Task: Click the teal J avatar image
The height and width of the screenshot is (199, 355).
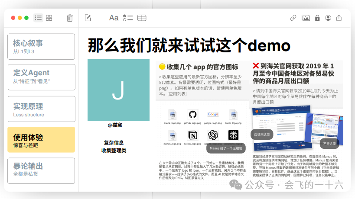Action: [118, 90]
